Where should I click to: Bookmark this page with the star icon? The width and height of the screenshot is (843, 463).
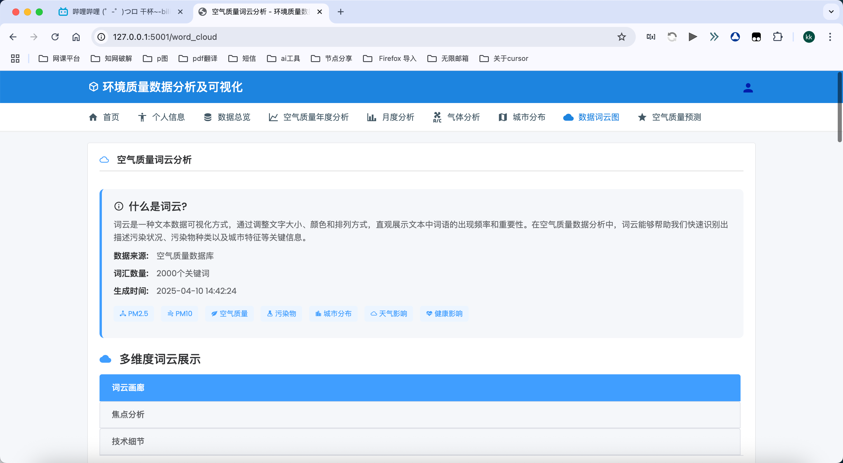621,37
